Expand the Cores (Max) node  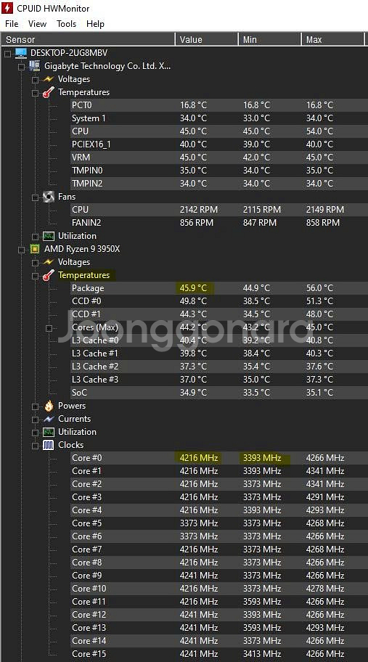pyautogui.click(x=49, y=327)
